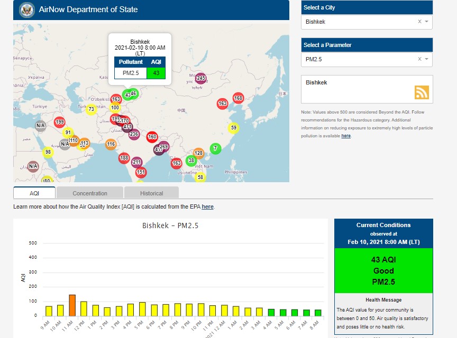Click the green 7 AQI map marker

pyautogui.click(x=215, y=148)
